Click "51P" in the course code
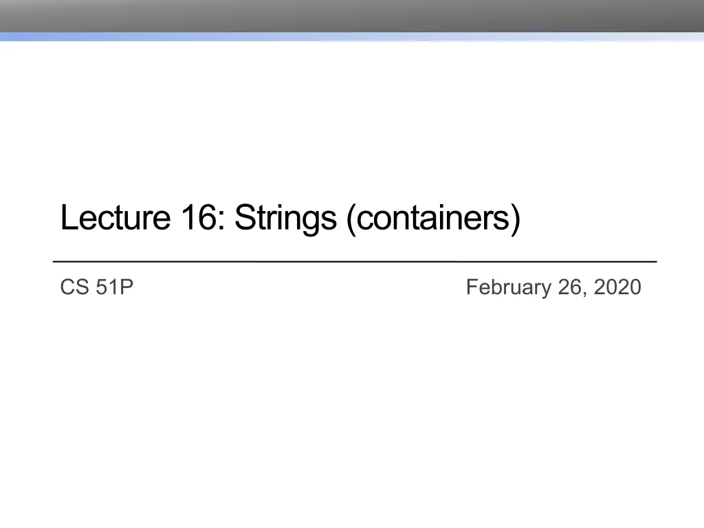This screenshot has height=528, width=704. point(113,287)
